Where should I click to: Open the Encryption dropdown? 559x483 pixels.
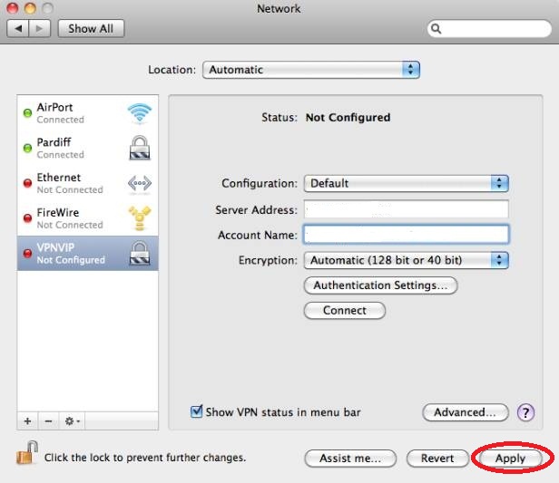406,260
